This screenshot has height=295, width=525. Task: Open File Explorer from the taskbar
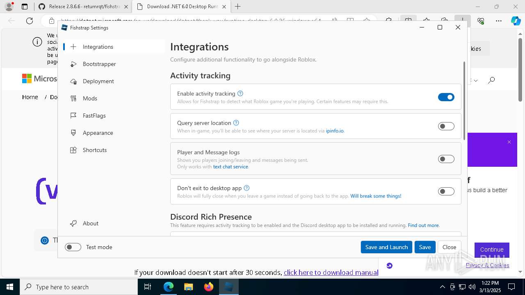click(x=188, y=287)
